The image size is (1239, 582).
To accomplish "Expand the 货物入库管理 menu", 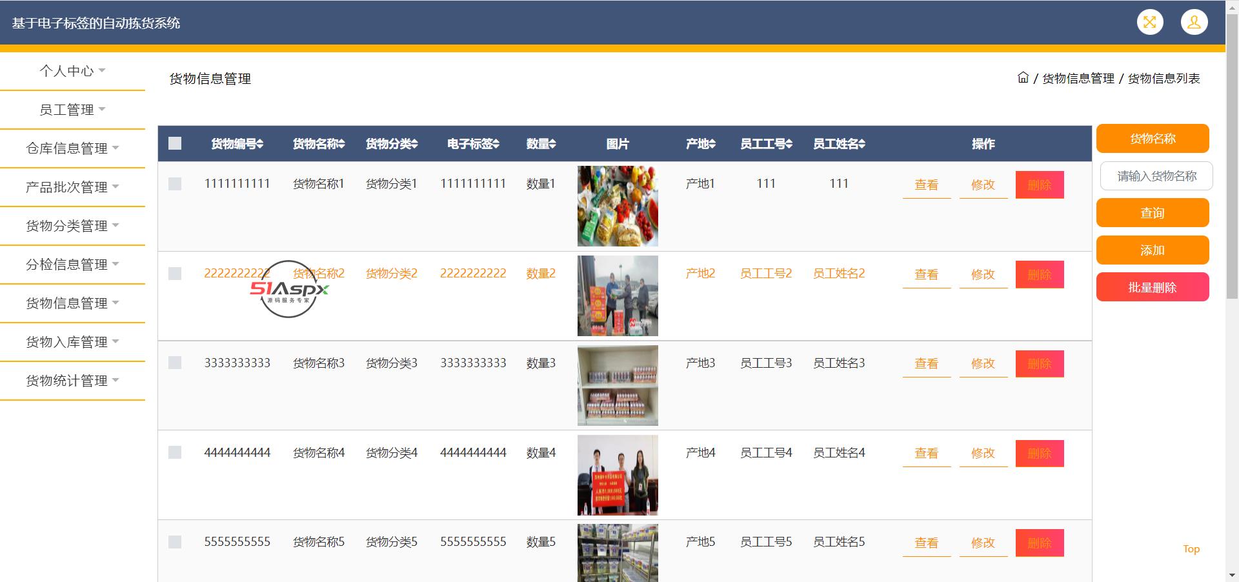I will (72, 342).
